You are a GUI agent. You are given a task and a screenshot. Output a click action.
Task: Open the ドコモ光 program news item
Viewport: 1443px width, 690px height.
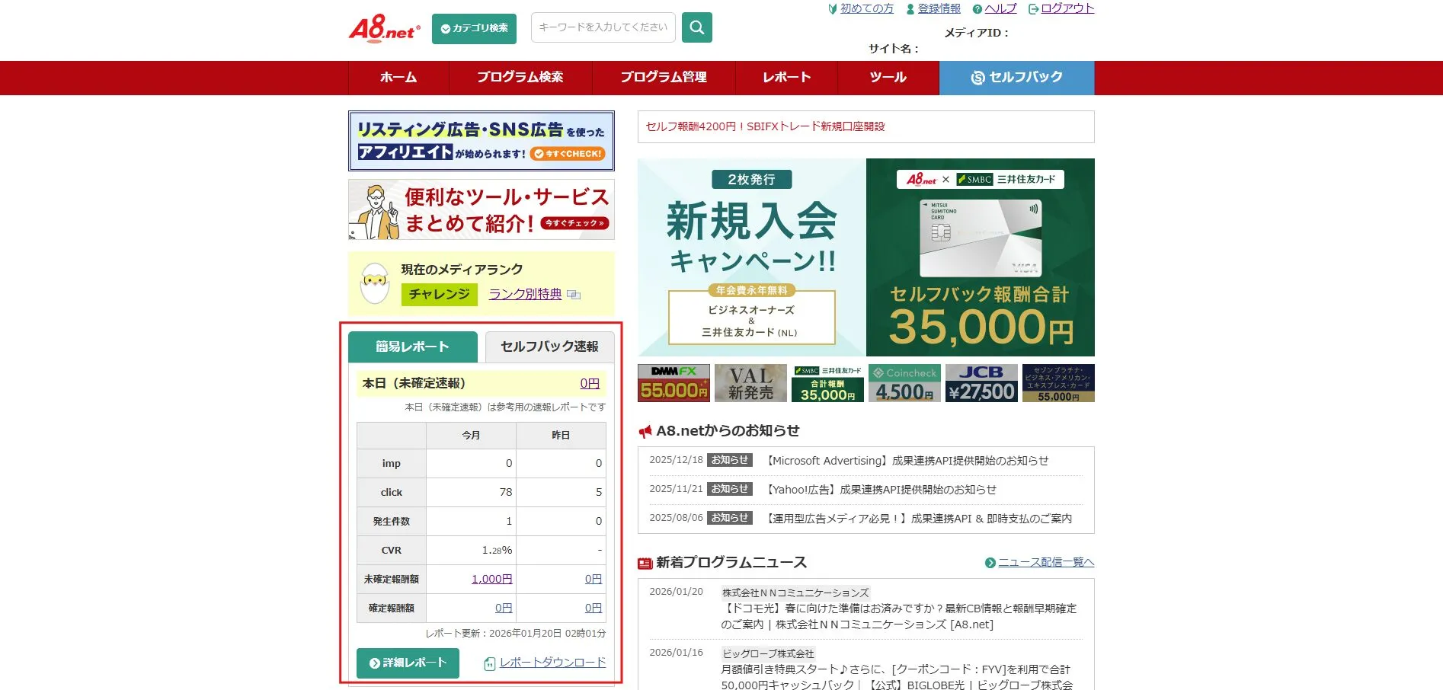point(899,616)
